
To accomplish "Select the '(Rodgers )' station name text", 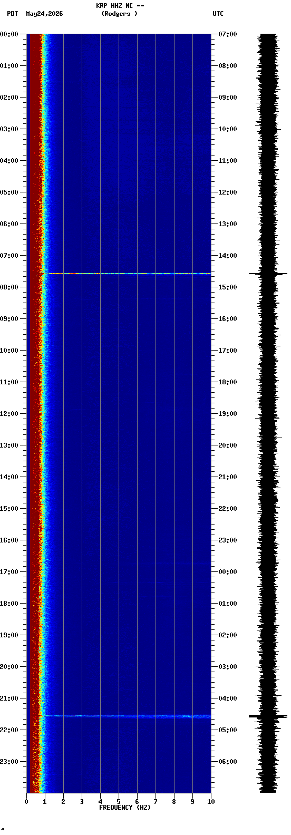I will point(119,14).
